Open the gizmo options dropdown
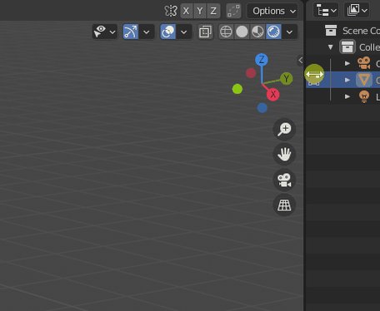Screen dimensions: 380x311 click(x=147, y=32)
